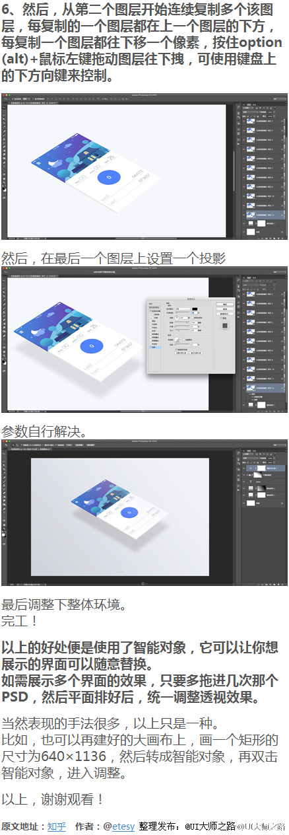Select the Move tool in the first screenshot toolbar
Image resolution: width=289 pixels, height=835 pixels.
click(x=5, y=109)
